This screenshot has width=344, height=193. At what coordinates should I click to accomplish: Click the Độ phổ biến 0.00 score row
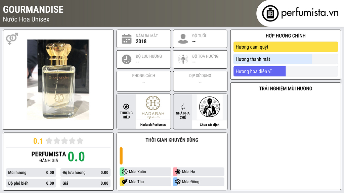[x=31, y=183]
